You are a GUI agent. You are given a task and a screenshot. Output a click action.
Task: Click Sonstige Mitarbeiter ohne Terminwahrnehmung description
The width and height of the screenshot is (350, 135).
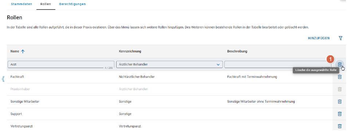tap(261, 102)
